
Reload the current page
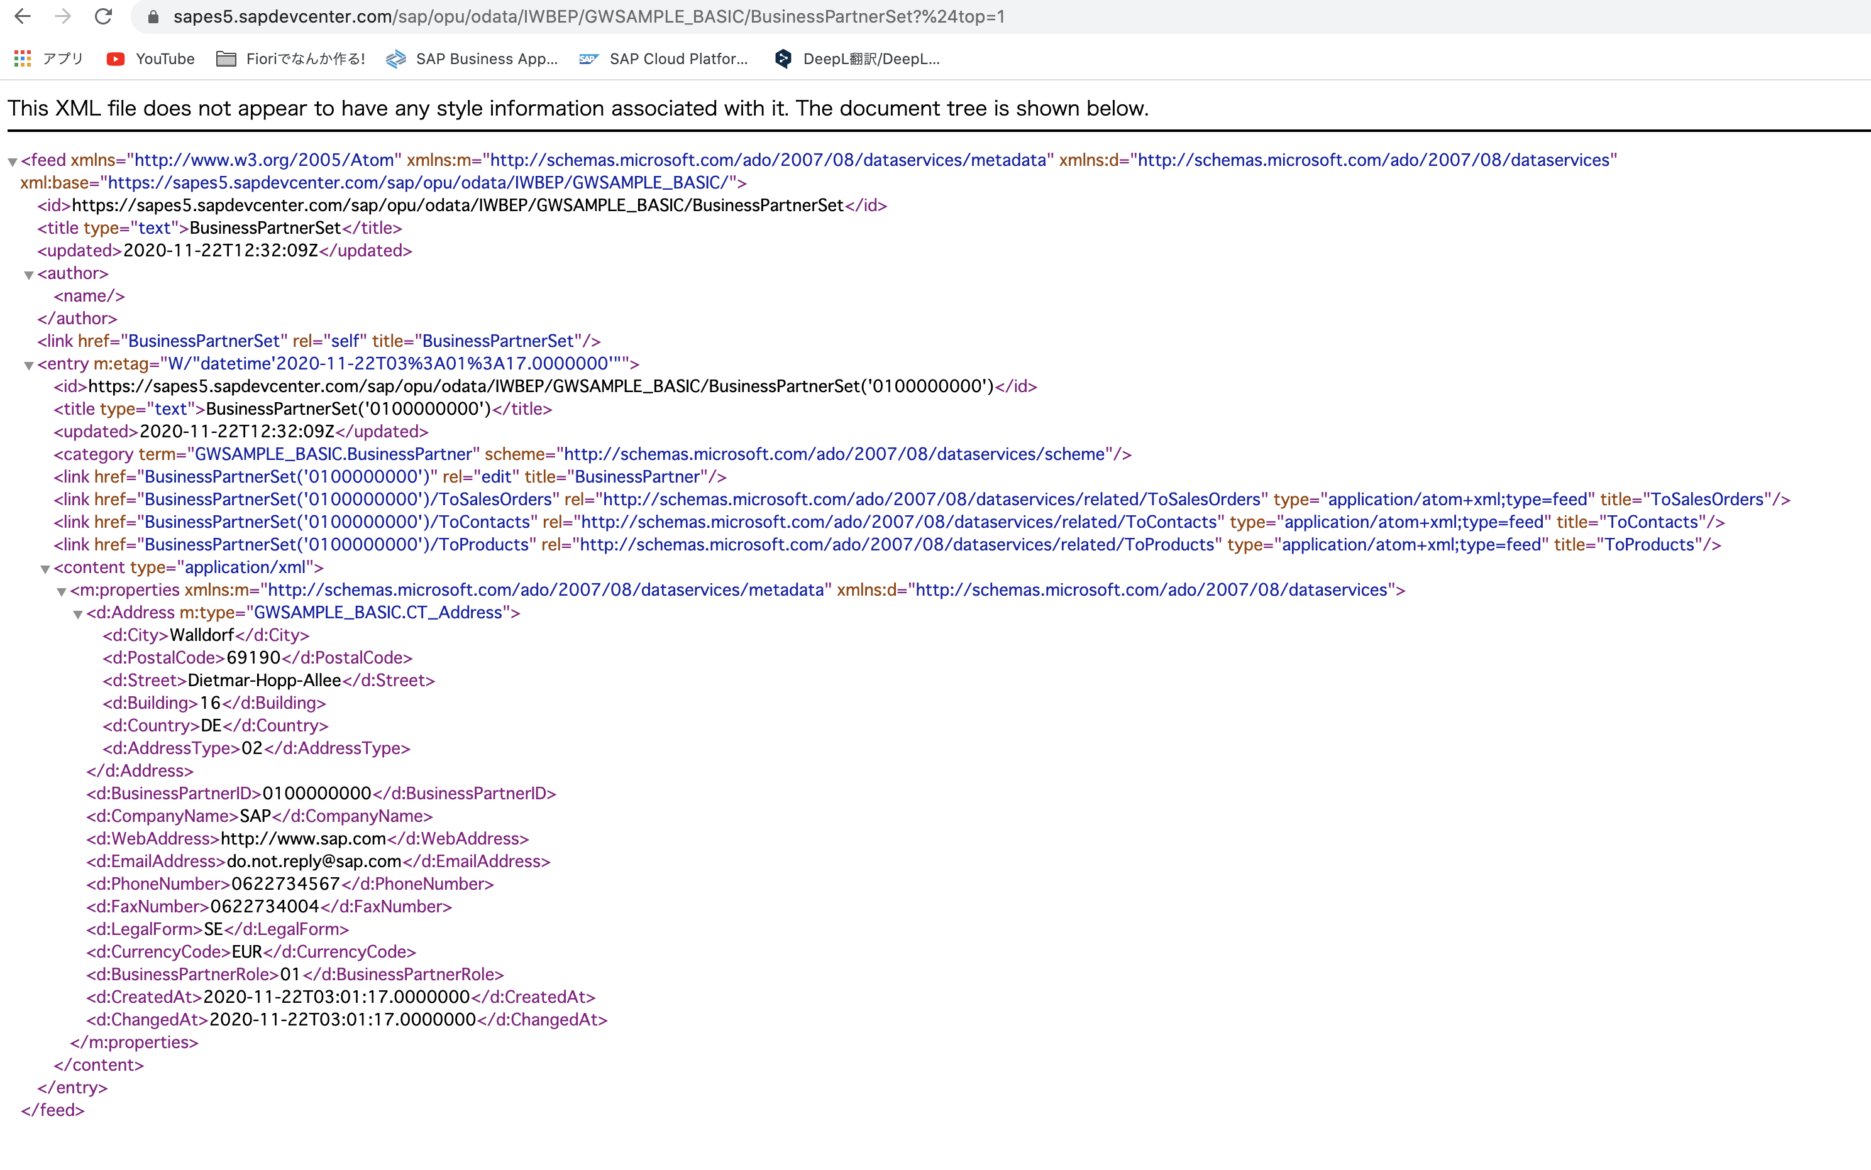point(104,16)
